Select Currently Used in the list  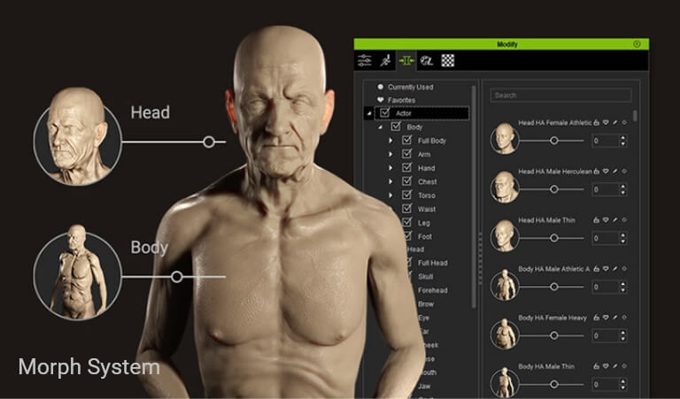pos(409,88)
